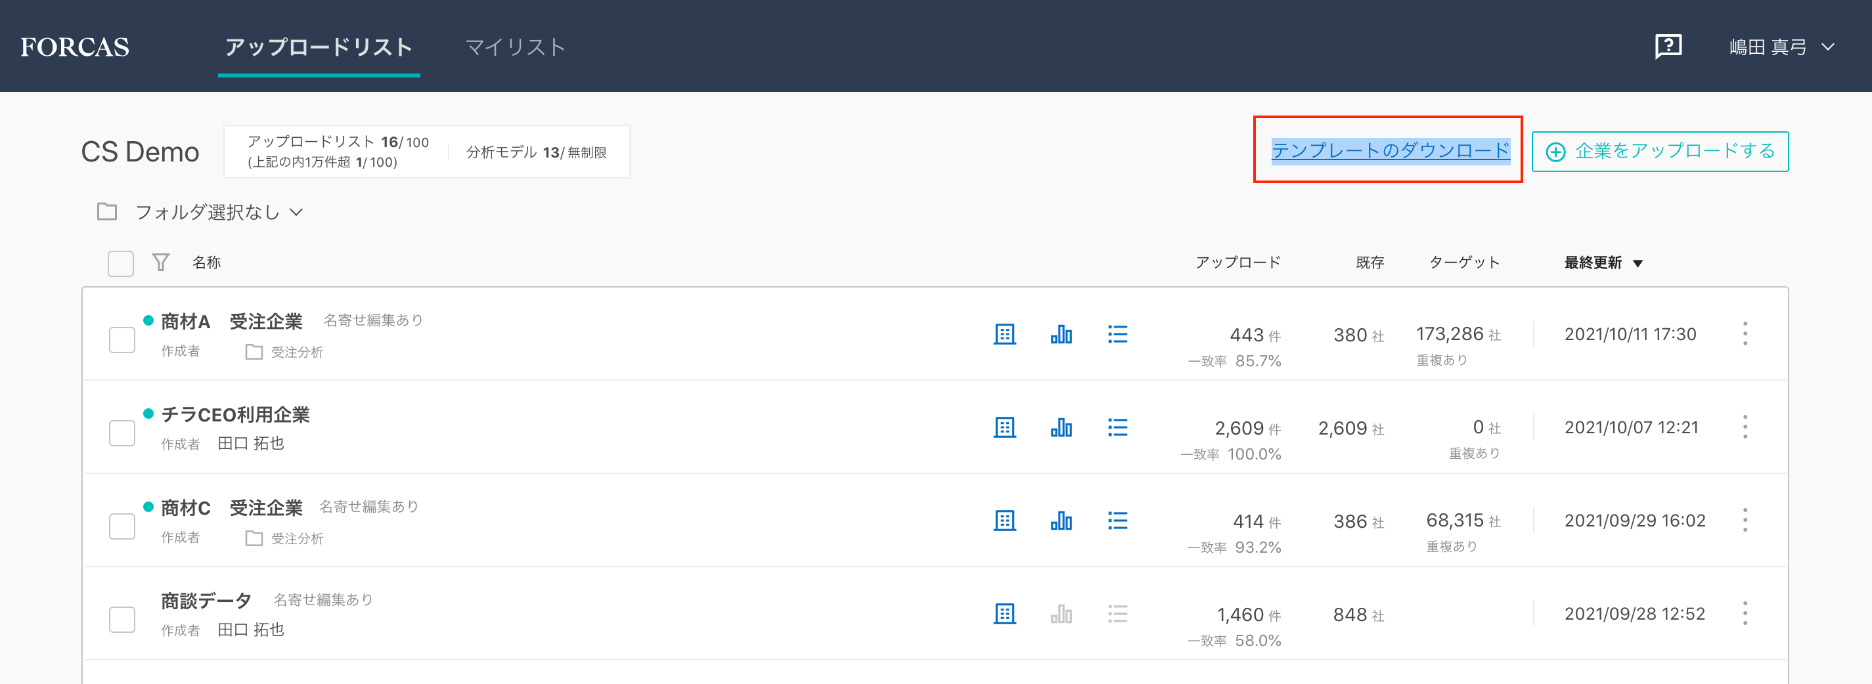This screenshot has height=684, width=1872.
Task: Tick the select-all checkbox in the header
Action: click(121, 264)
